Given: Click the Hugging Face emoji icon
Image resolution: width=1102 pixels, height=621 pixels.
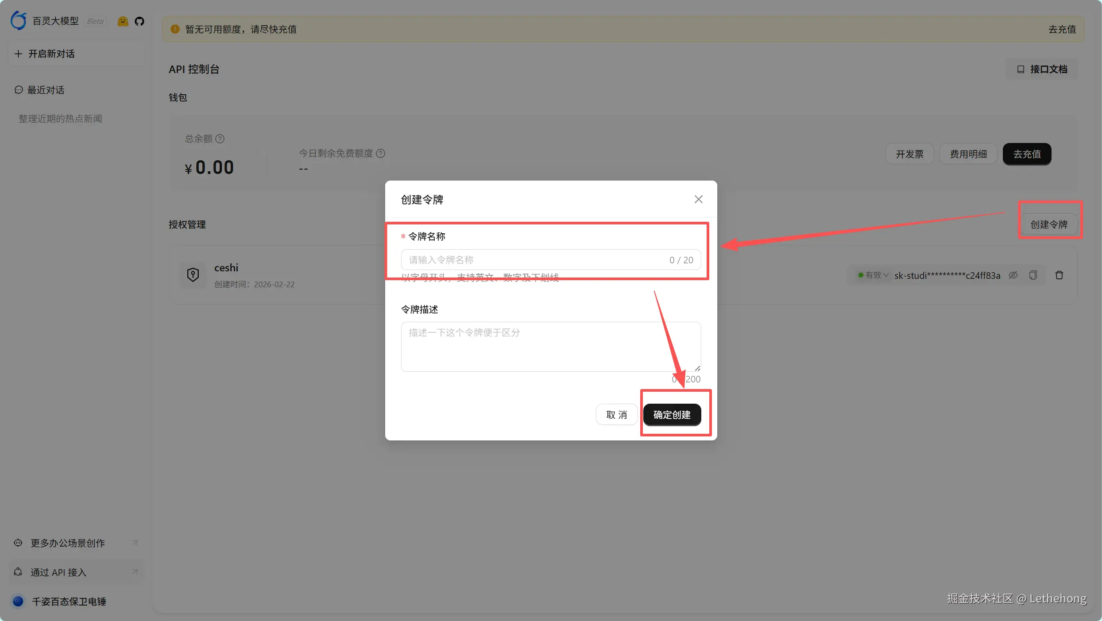Looking at the screenshot, I should coord(123,21).
